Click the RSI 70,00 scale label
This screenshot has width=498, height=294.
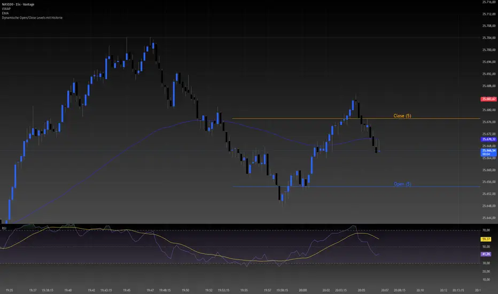(486, 230)
